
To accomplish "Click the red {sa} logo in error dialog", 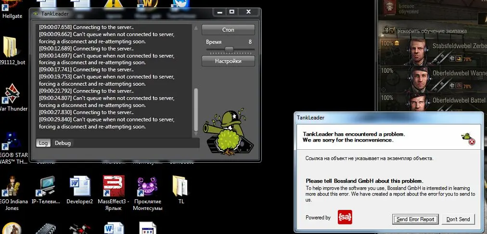I will [x=345, y=217].
